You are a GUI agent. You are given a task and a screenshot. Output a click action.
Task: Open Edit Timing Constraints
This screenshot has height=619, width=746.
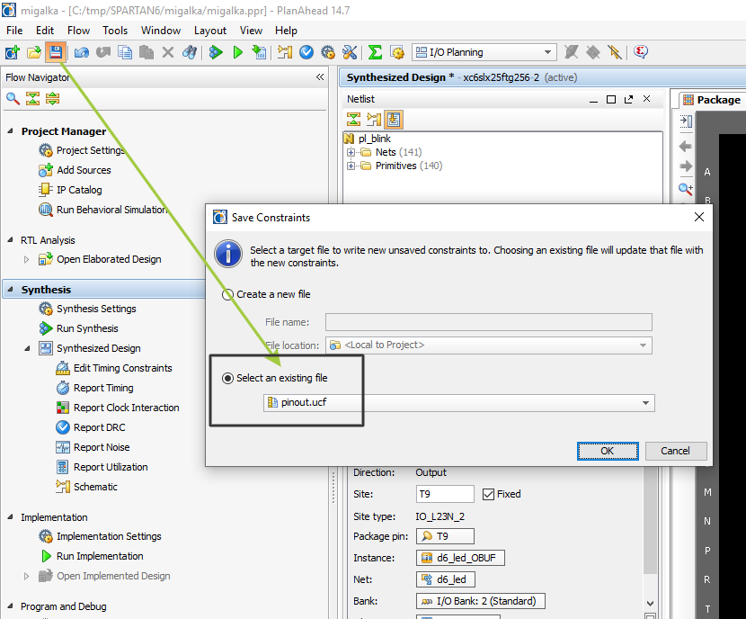114,368
